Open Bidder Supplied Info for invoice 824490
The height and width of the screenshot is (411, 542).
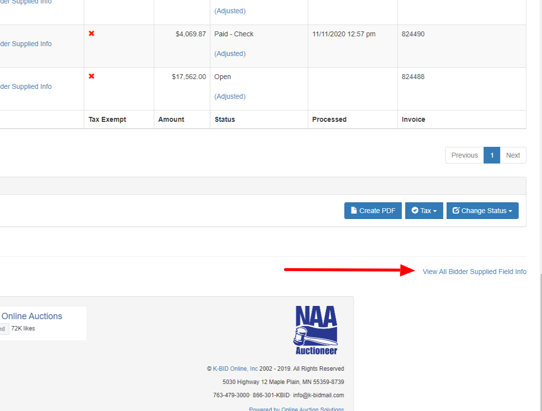coord(26,44)
